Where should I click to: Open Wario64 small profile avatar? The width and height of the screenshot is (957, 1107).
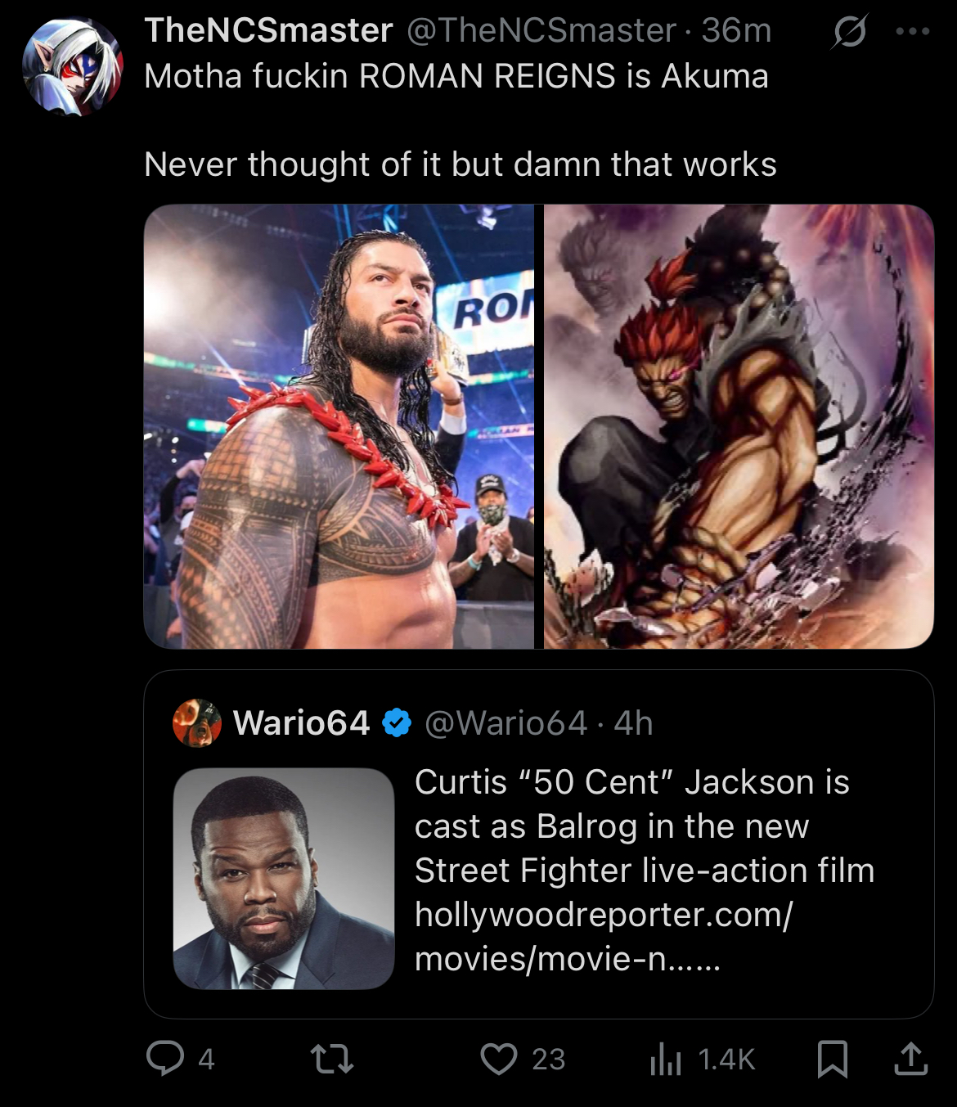[x=197, y=723]
